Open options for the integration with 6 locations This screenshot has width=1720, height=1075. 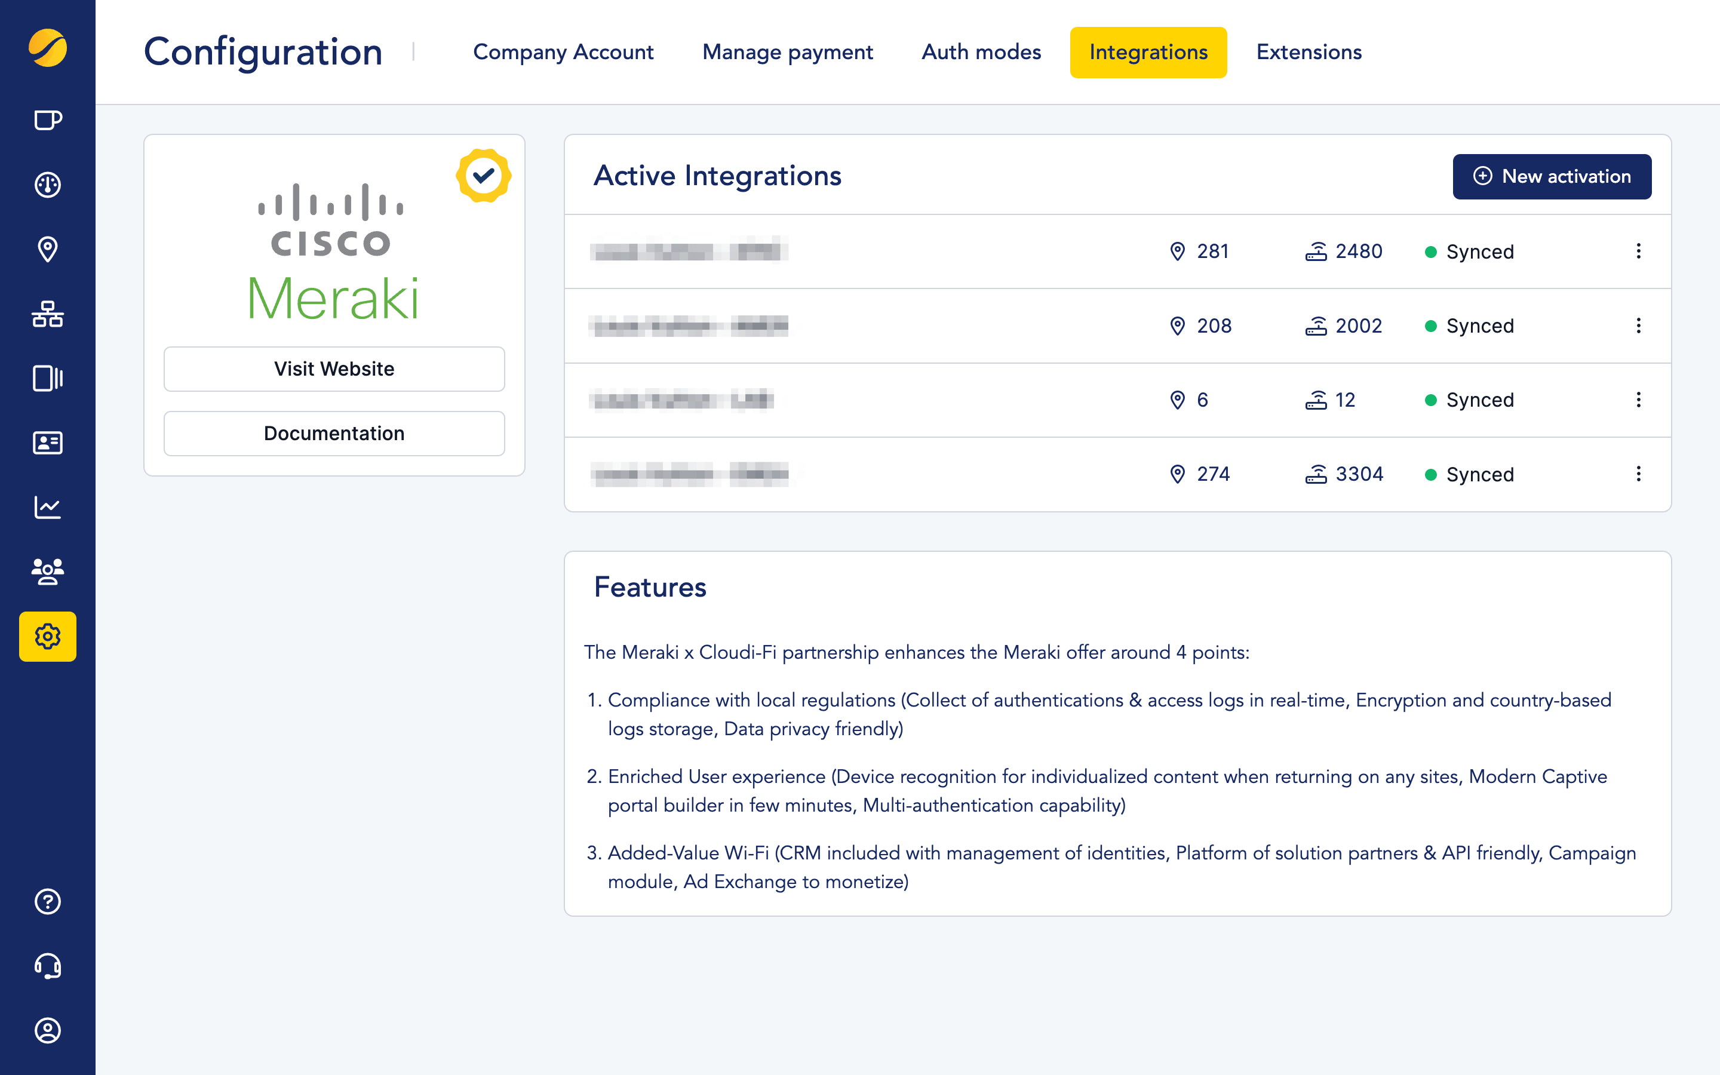pos(1639,400)
